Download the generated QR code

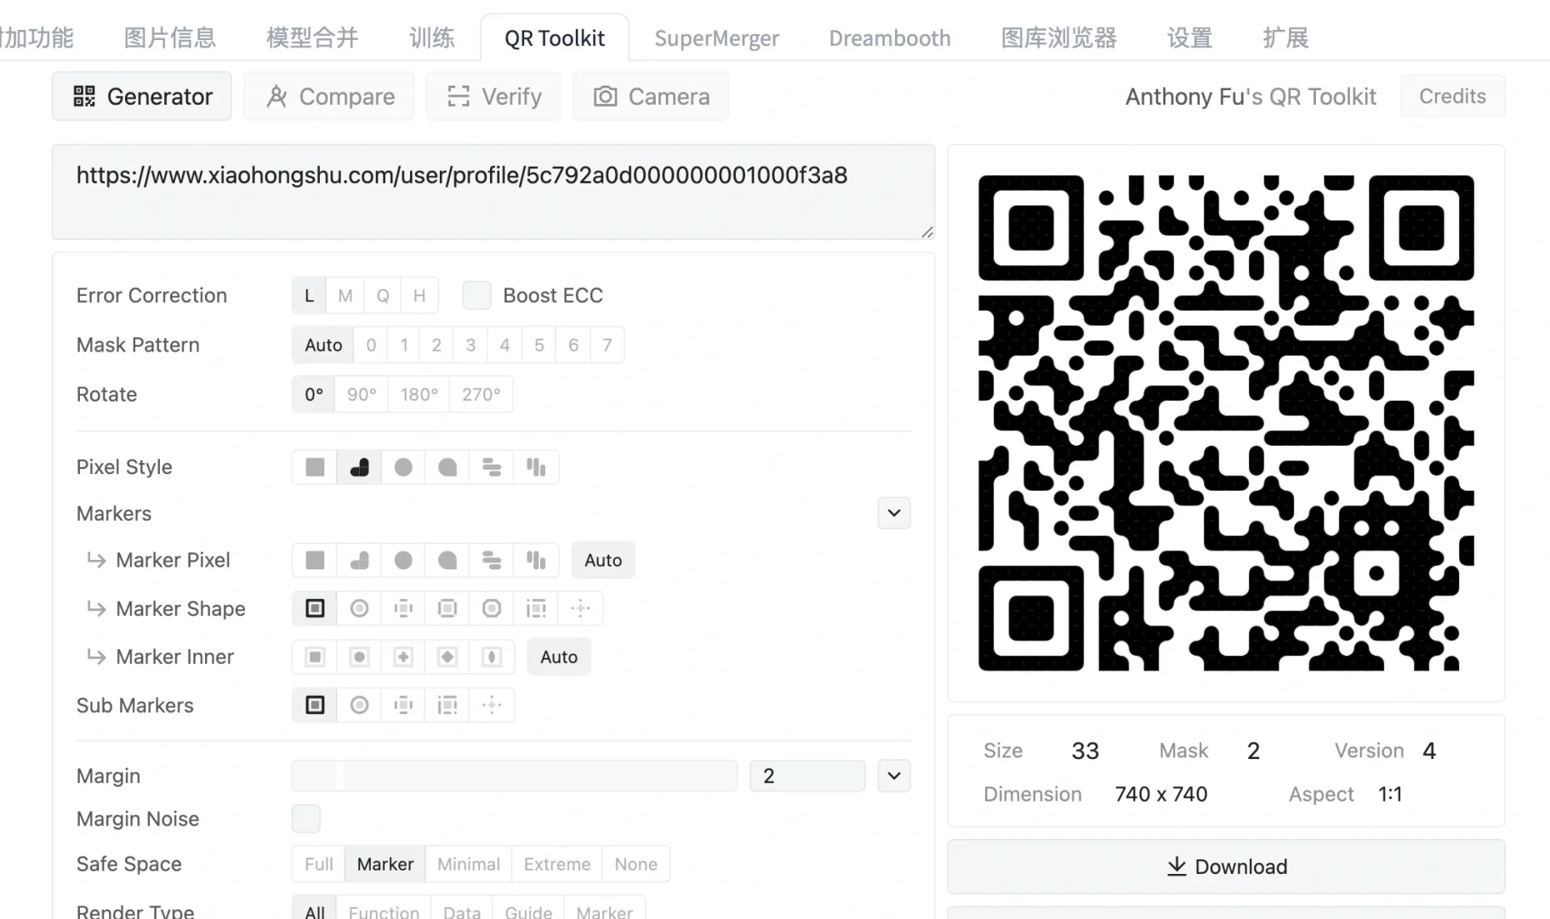(x=1225, y=866)
